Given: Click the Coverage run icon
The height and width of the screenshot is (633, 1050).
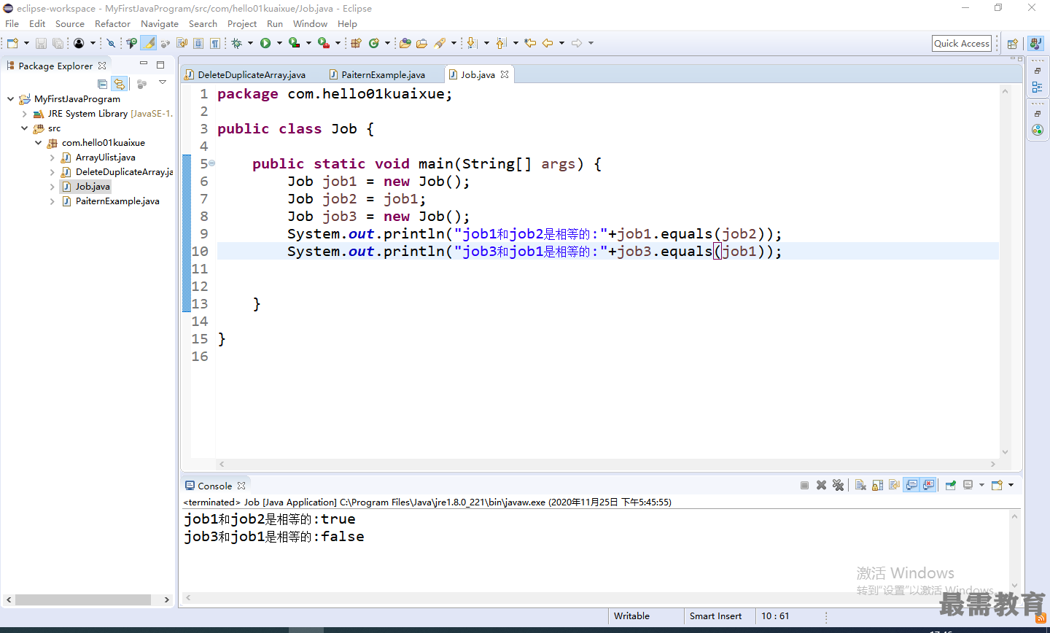Looking at the screenshot, I should 294,43.
